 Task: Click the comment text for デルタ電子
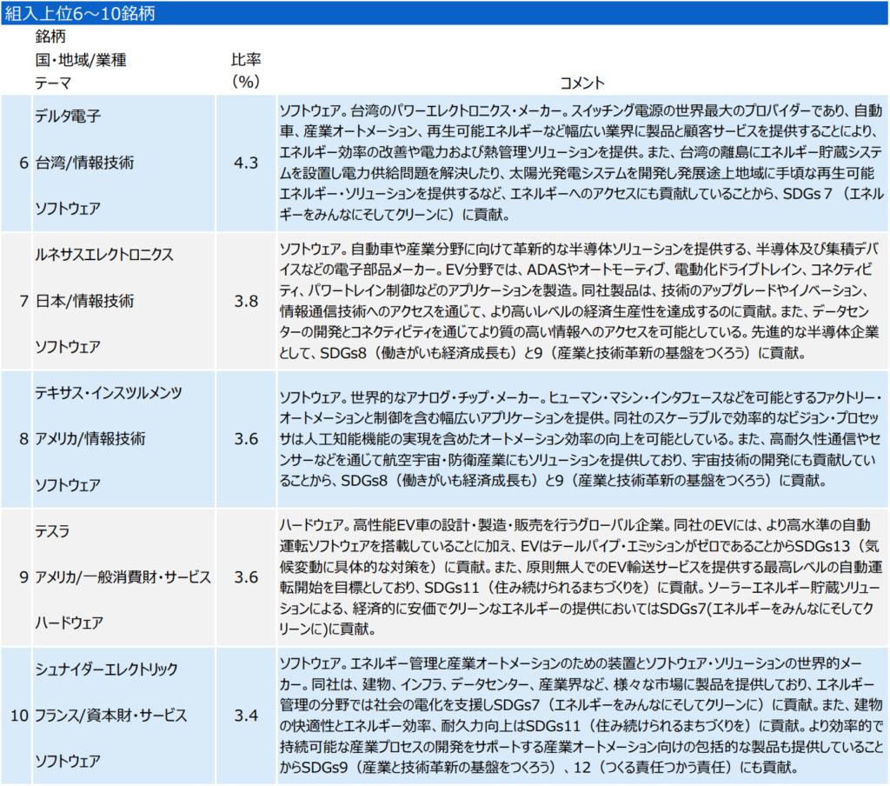click(x=581, y=163)
